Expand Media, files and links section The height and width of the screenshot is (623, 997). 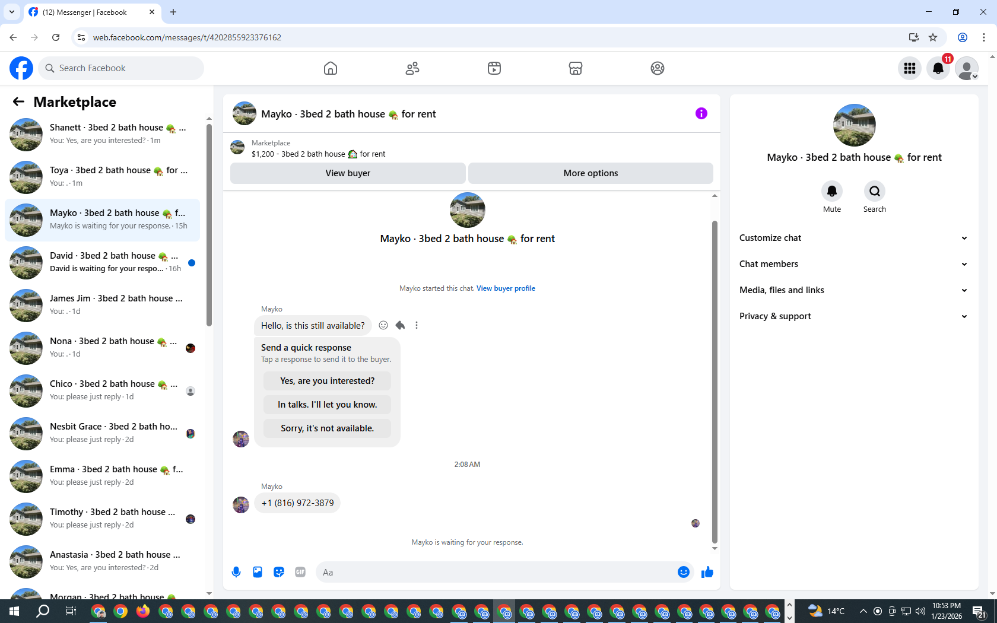pyautogui.click(x=853, y=290)
